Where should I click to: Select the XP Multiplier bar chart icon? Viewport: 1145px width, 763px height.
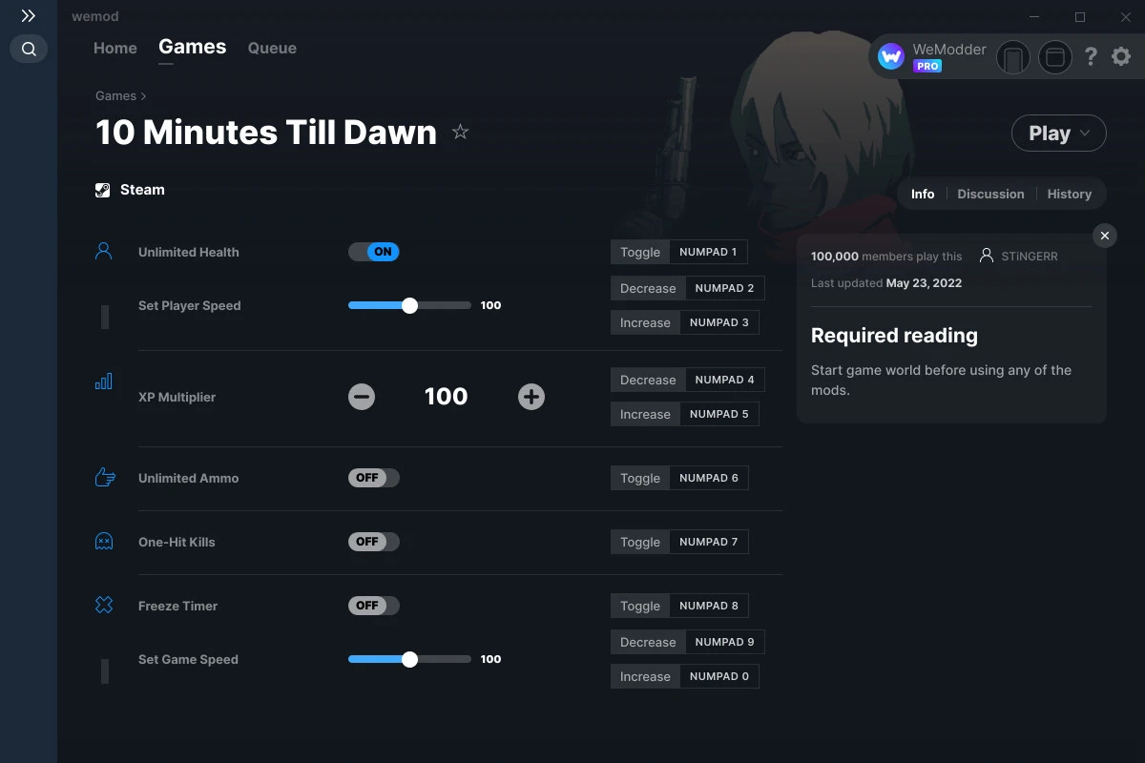tap(103, 380)
